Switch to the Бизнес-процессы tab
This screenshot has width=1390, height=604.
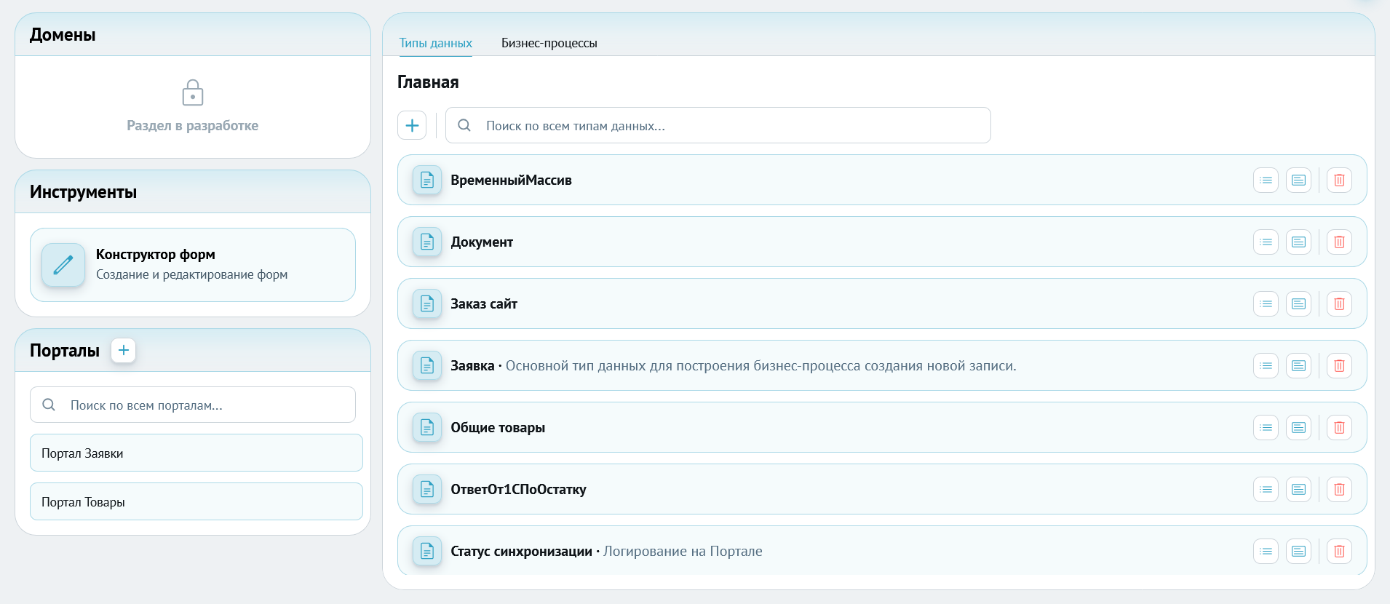(x=549, y=43)
